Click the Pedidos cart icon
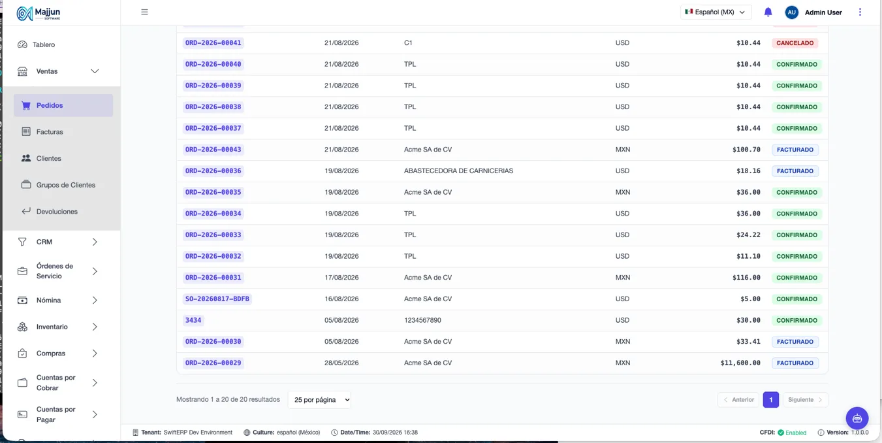 click(26, 105)
